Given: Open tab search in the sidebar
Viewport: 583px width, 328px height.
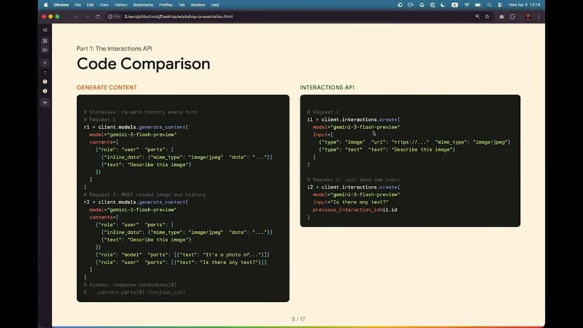Looking at the screenshot, I should pos(45,50).
